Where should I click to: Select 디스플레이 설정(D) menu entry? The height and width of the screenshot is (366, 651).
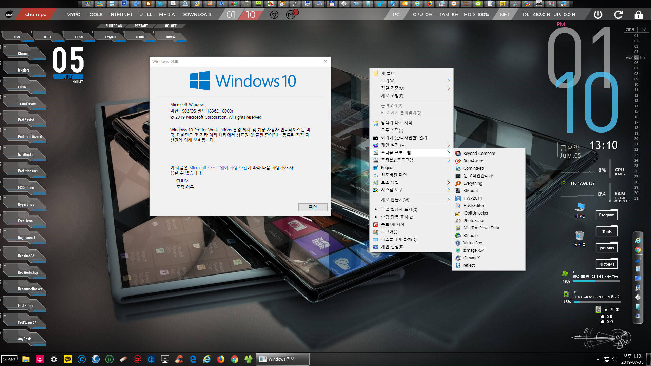tap(411, 239)
